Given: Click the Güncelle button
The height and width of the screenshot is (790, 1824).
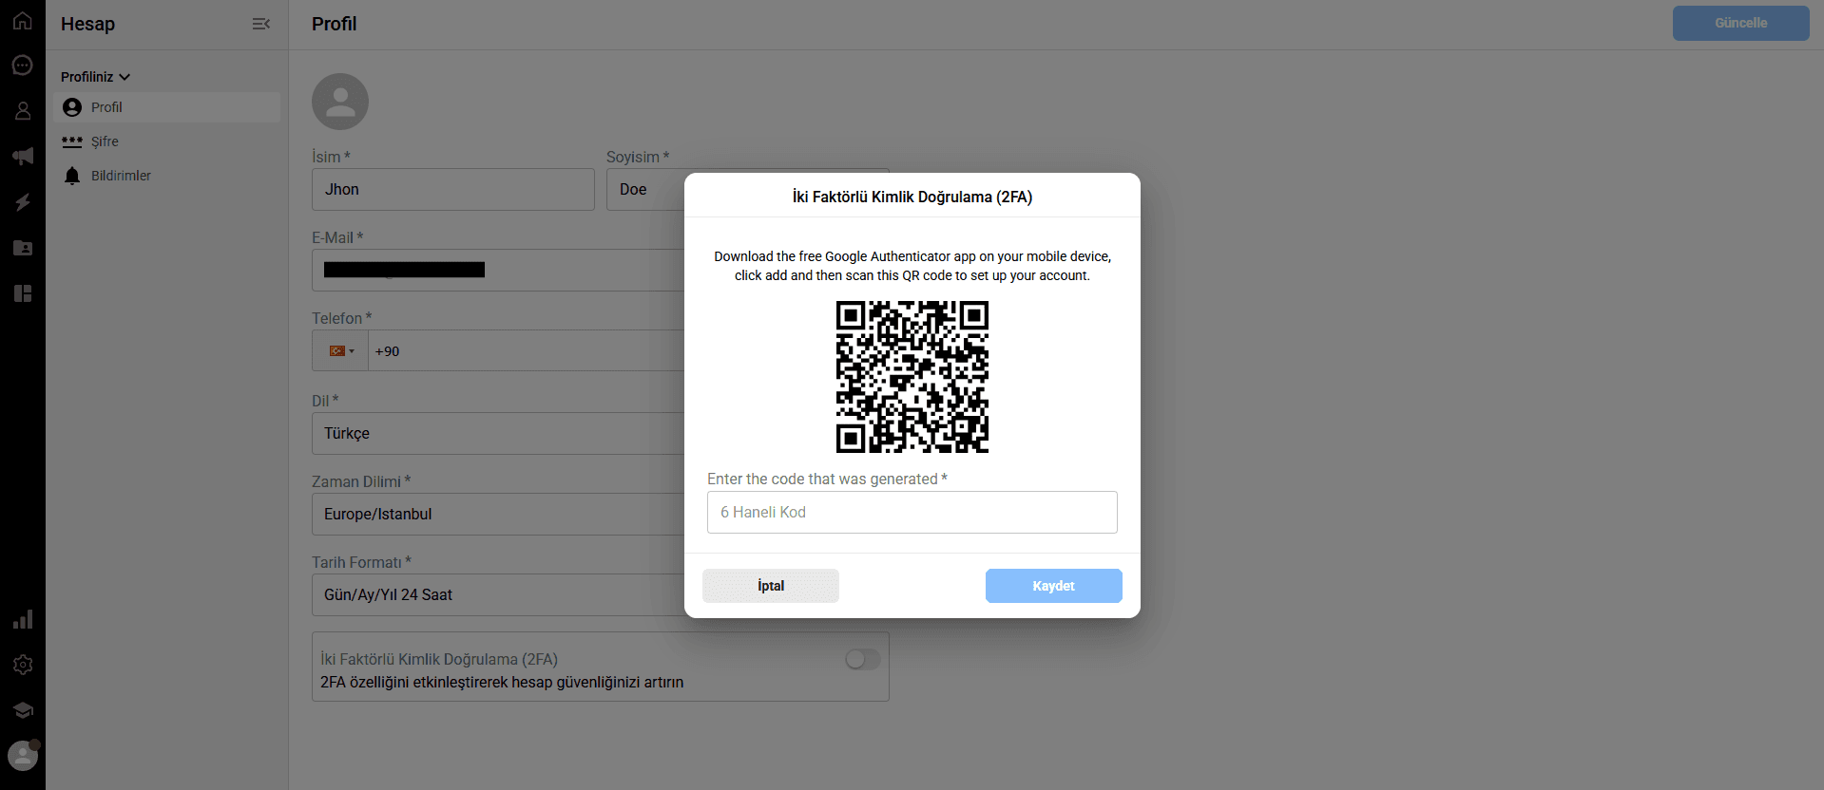Looking at the screenshot, I should [1740, 23].
